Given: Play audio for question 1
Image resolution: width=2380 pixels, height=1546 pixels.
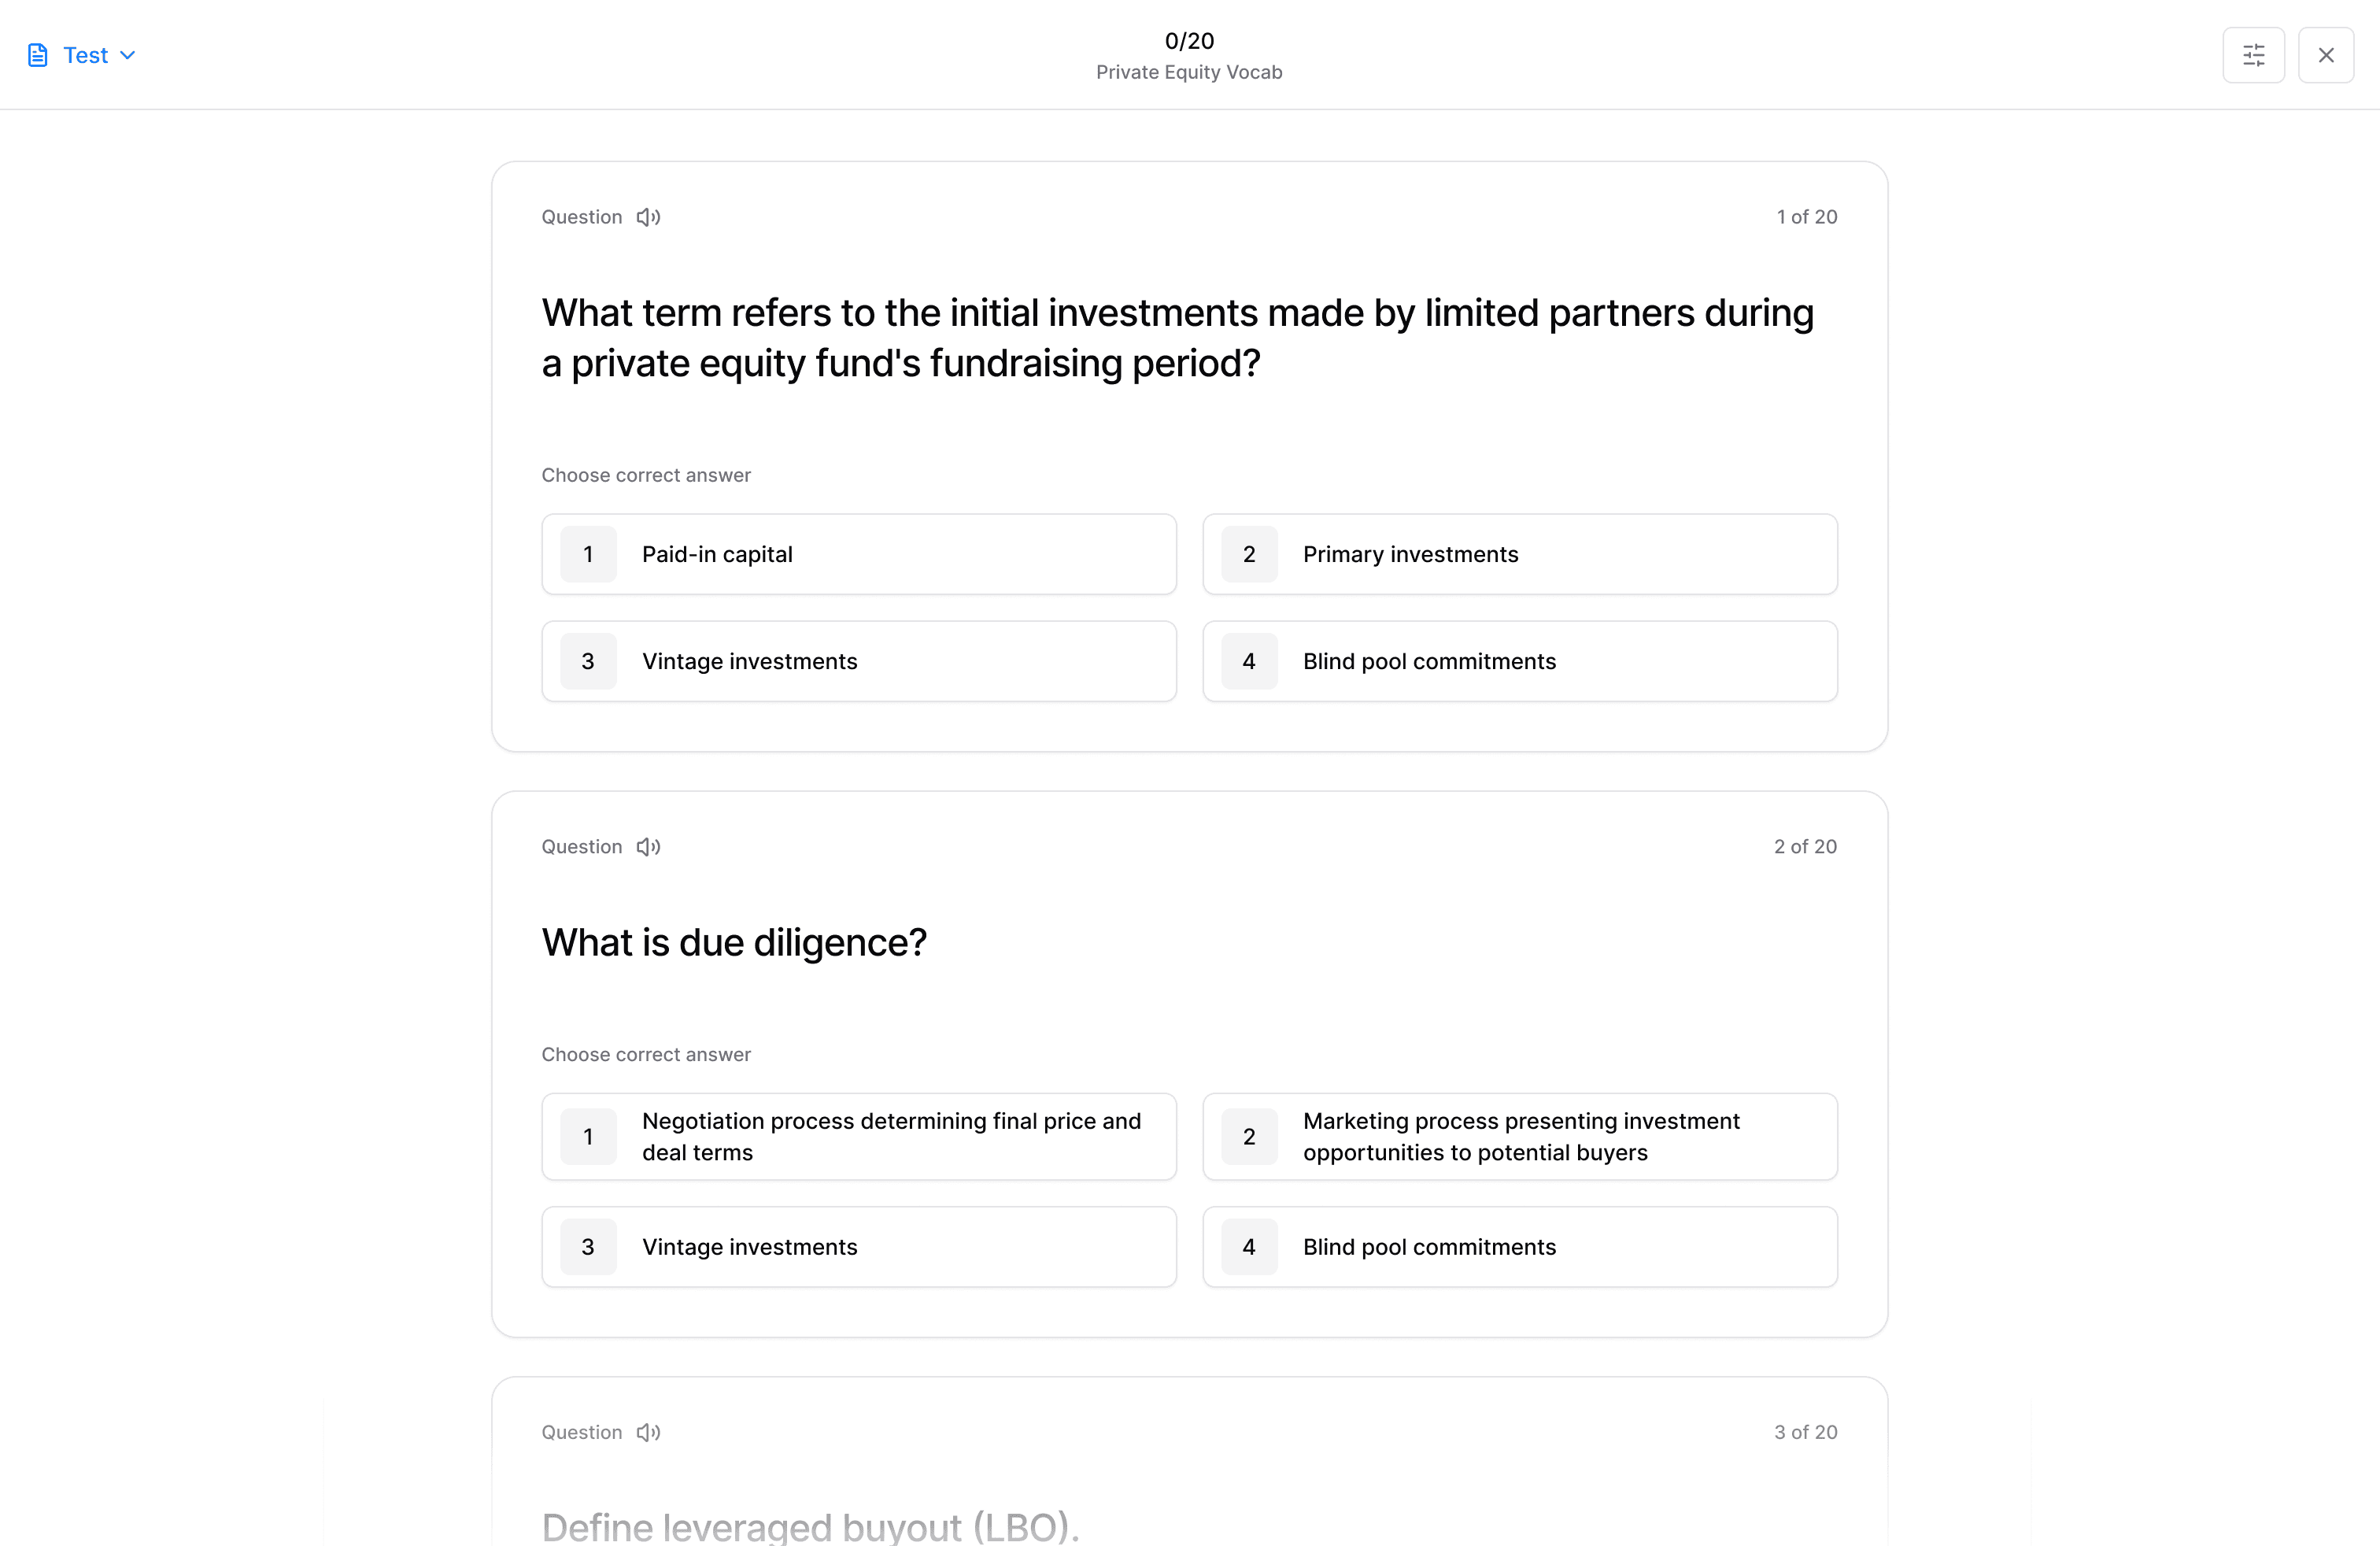Looking at the screenshot, I should coord(648,216).
